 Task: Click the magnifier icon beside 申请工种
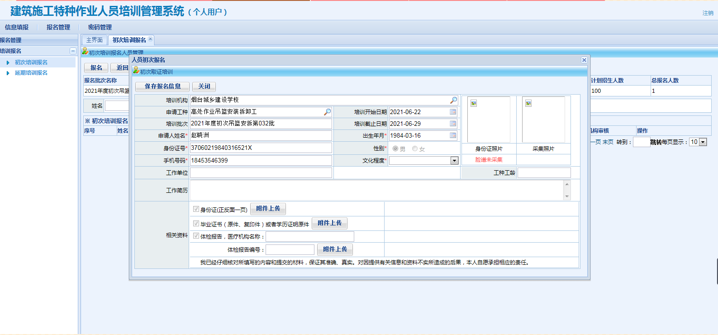coord(328,112)
